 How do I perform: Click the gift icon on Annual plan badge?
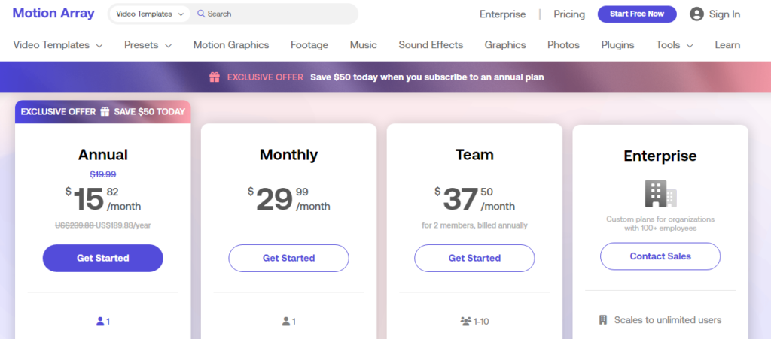(x=105, y=111)
